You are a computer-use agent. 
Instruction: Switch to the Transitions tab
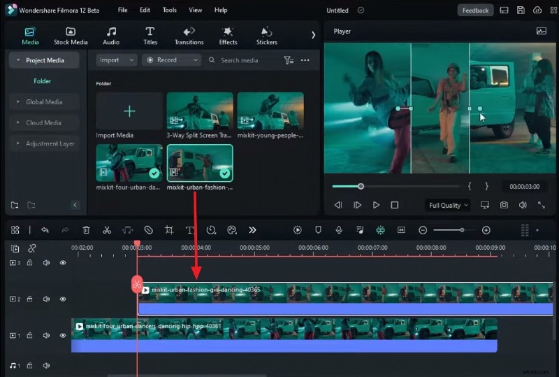[x=189, y=36]
